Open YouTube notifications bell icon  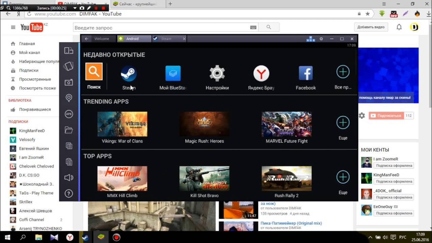point(399,27)
